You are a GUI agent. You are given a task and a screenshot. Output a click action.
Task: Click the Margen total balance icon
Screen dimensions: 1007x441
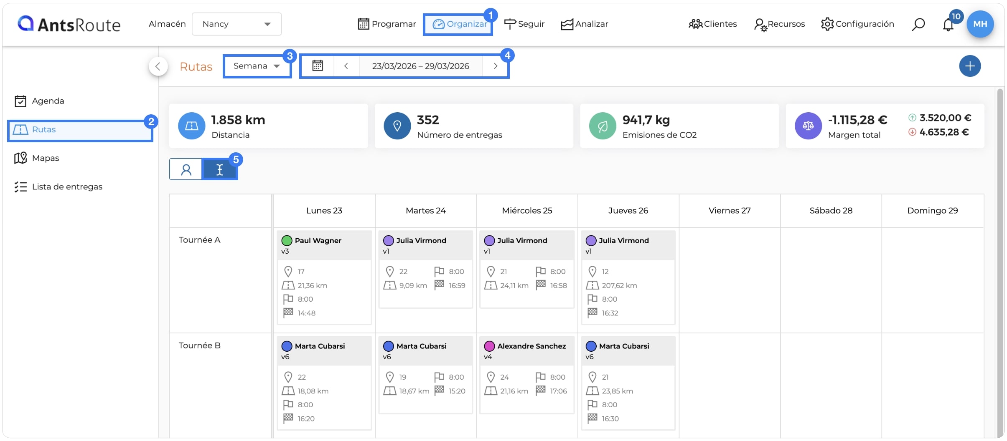tap(808, 126)
